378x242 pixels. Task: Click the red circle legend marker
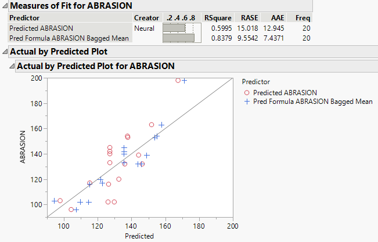(x=247, y=92)
